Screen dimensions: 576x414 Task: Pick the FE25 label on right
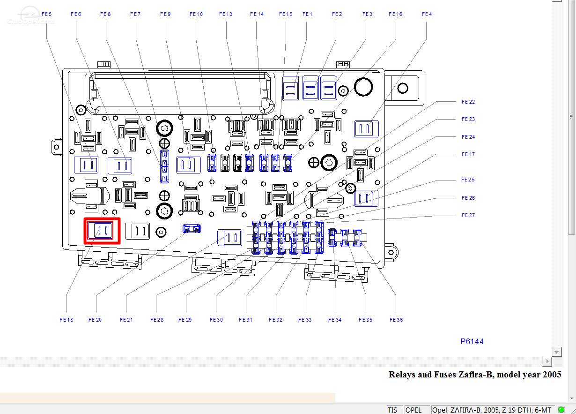[468, 180]
